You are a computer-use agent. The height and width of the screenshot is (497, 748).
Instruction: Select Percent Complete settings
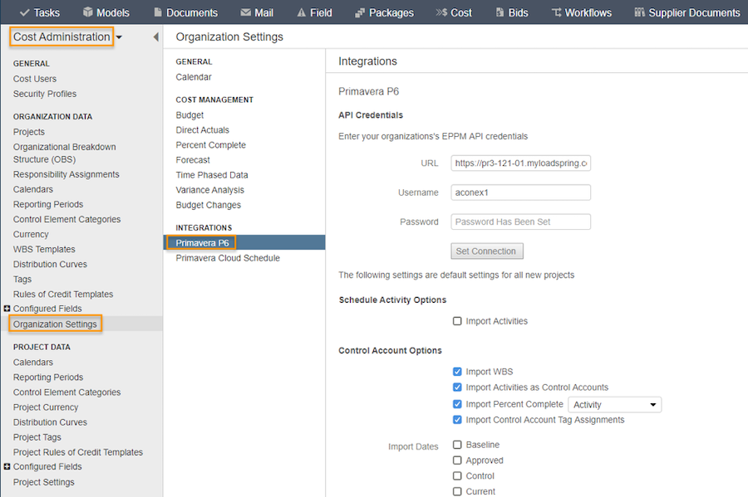(211, 144)
